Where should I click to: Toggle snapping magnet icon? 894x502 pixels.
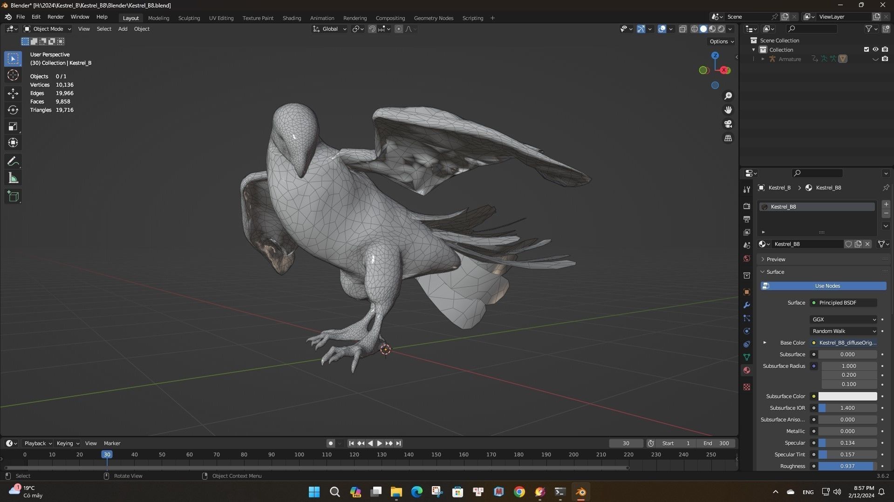pyautogui.click(x=372, y=29)
